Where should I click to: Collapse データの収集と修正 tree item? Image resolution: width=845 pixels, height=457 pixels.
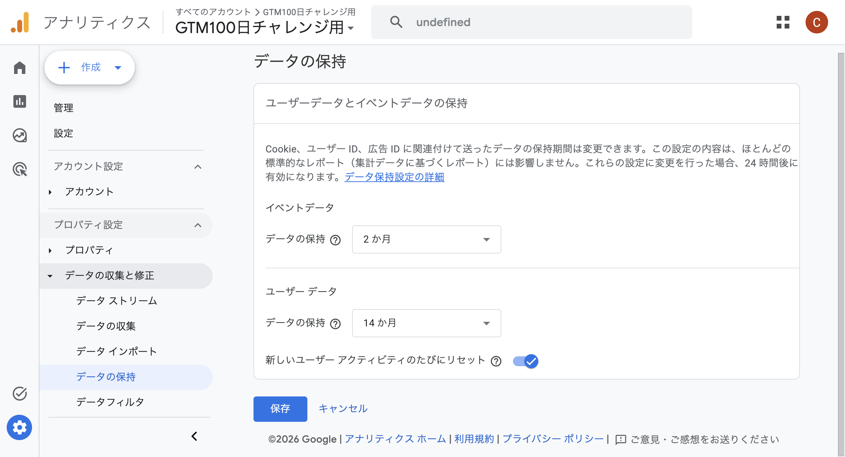(50, 276)
